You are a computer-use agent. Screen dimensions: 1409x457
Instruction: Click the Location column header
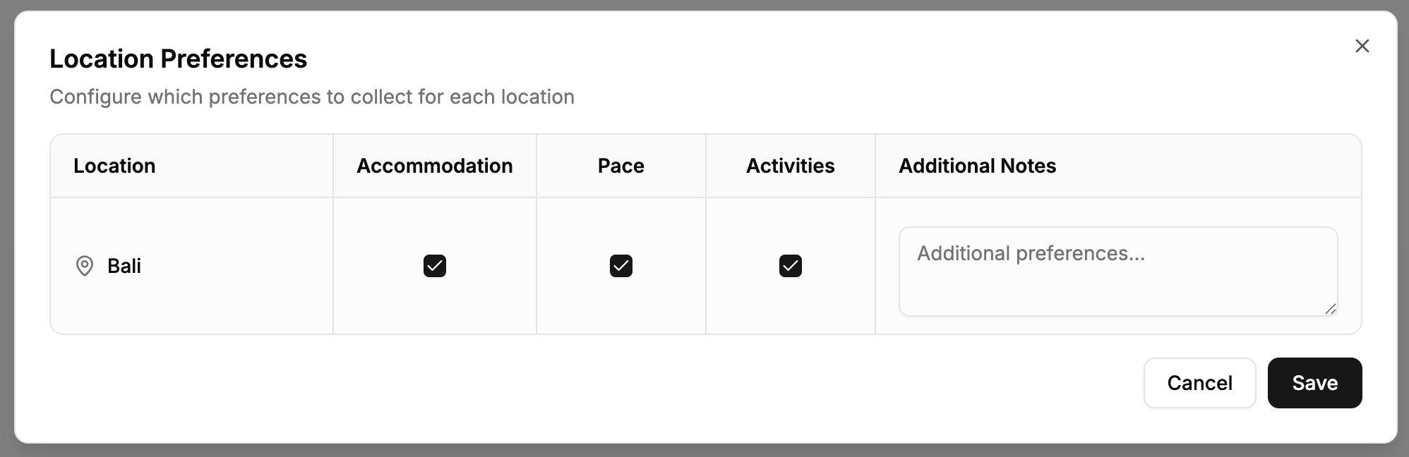coord(114,166)
